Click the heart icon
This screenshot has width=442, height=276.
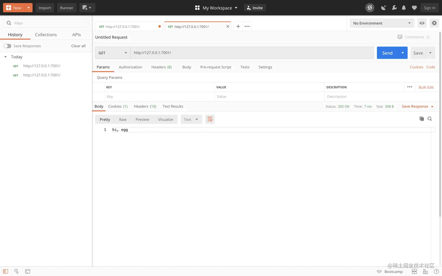[414, 8]
